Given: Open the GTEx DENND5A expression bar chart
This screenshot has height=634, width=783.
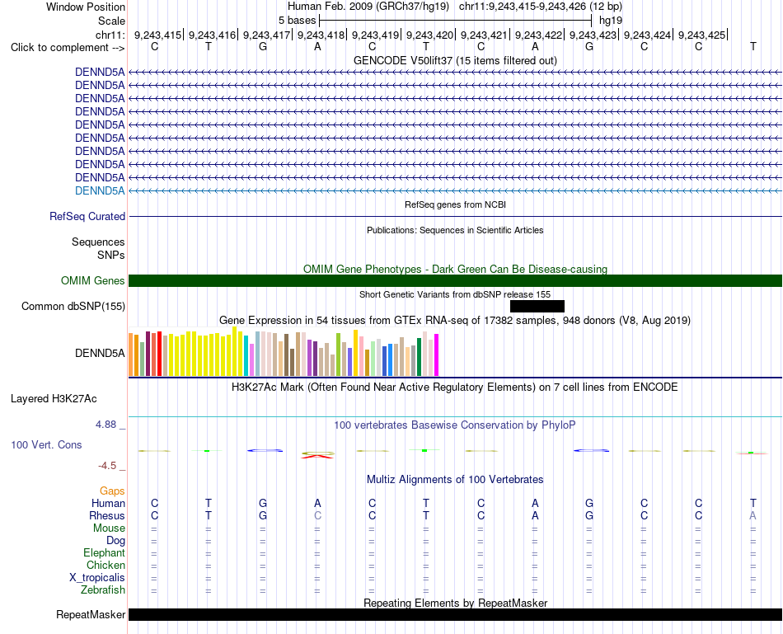Looking at the screenshot, I should 284,351.
